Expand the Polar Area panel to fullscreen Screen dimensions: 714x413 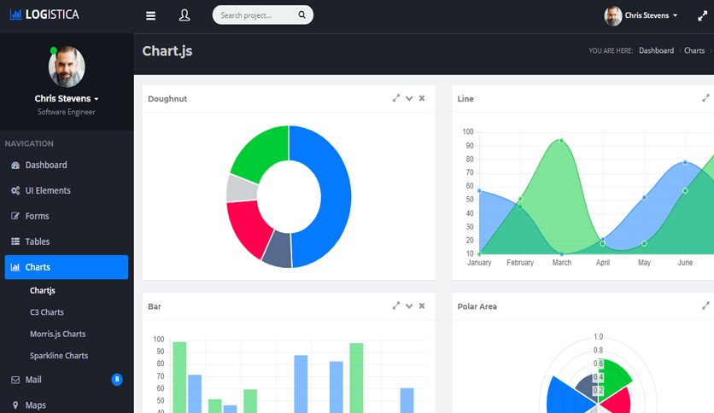coord(705,305)
